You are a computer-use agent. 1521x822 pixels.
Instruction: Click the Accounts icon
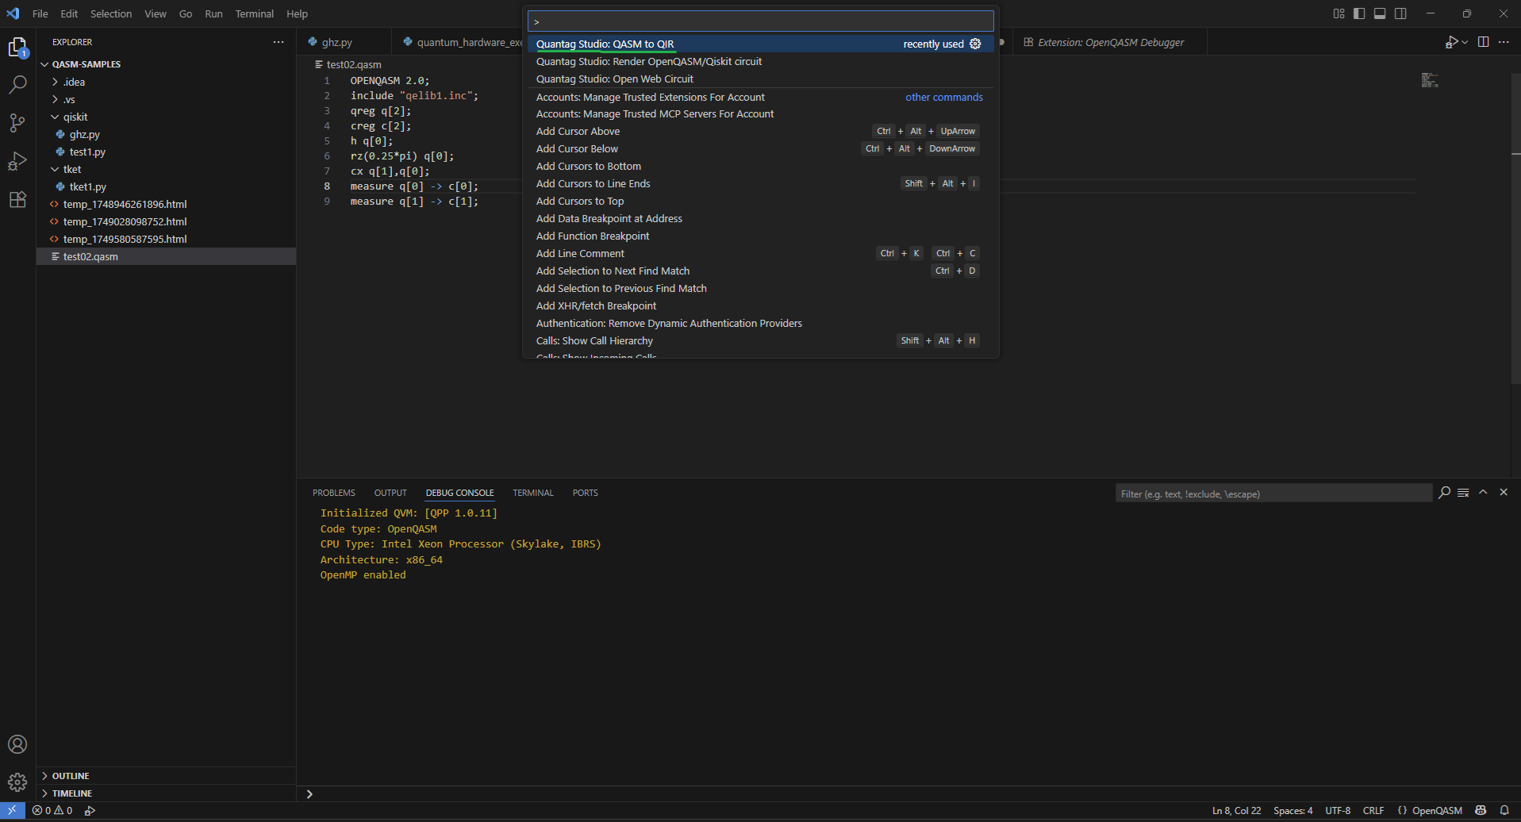17,744
